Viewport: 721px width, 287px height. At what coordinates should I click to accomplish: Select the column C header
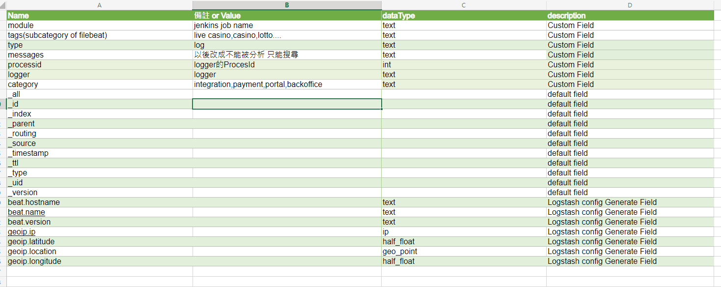click(464, 5)
